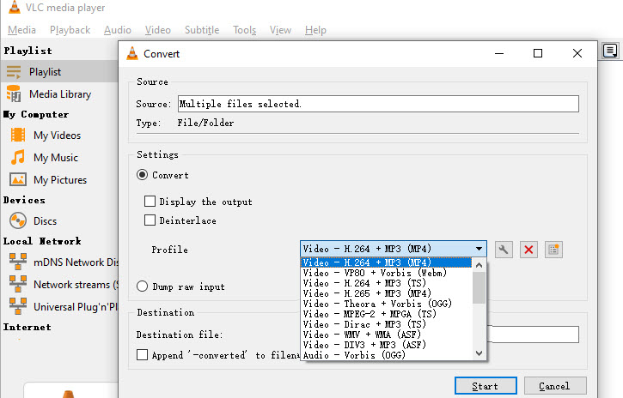Open Media Library in sidebar
This screenshot has width=623, height=398.
pyautogui.click(x=59, y=93)
